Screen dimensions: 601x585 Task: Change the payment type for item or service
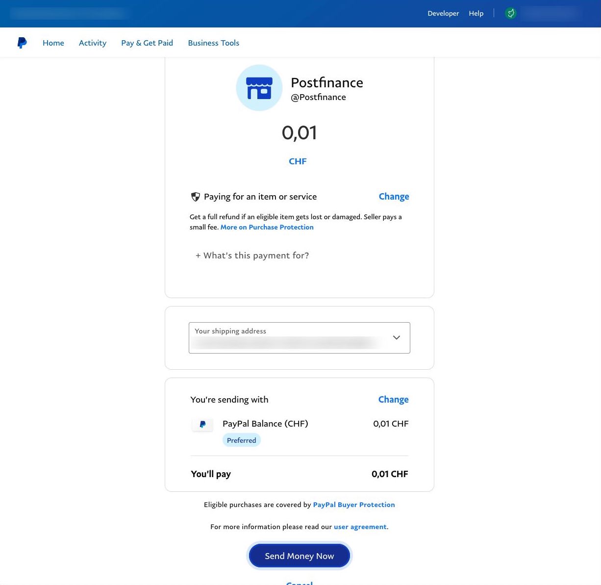point(394,197)
